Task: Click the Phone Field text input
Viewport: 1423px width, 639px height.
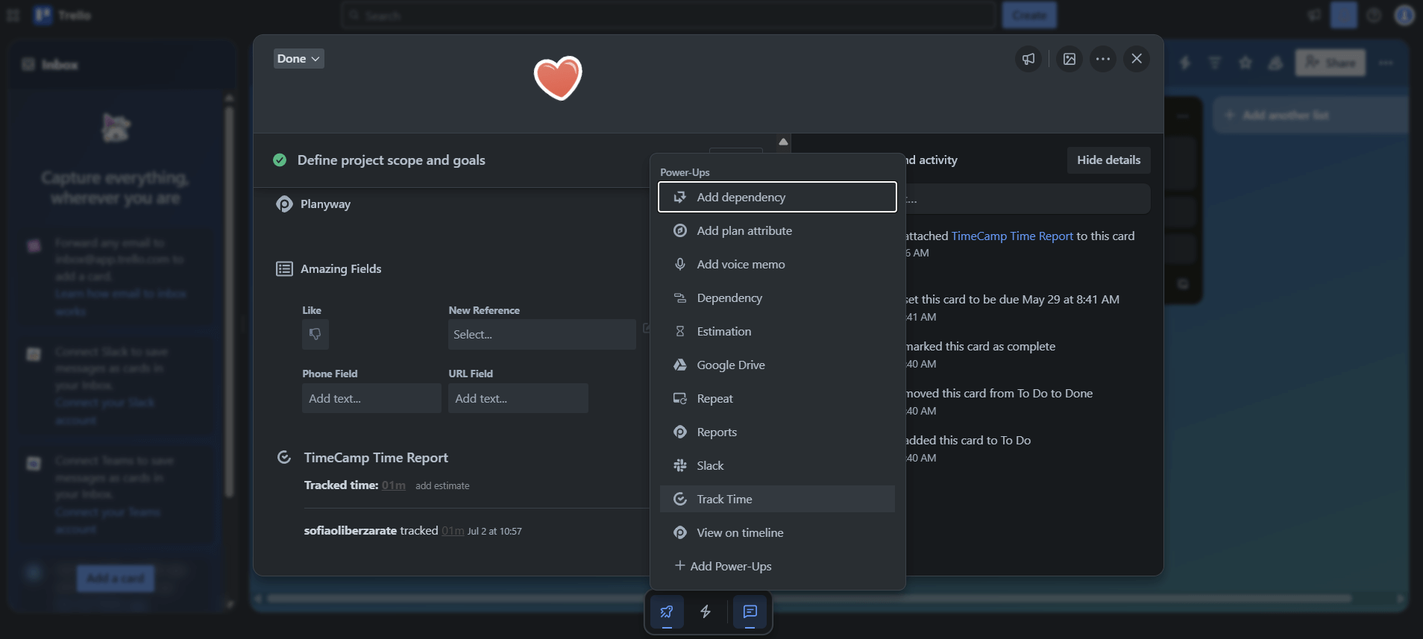Action: [x=371, y=398]
